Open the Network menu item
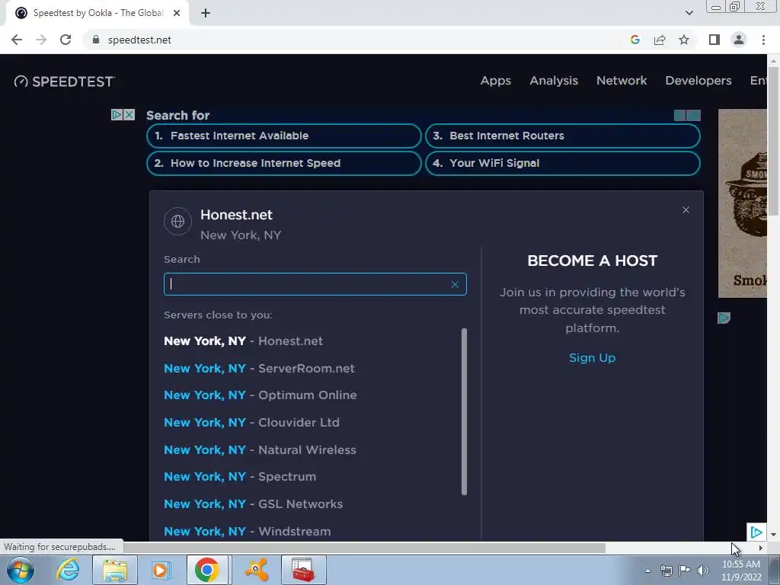 pyautogui.click(x=622, y=81)
